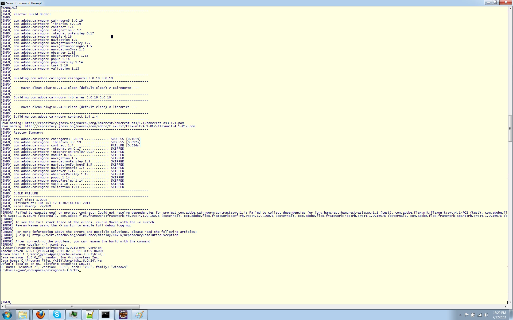Open Windows Explorer from the taskbar
Viewport: 513px width, 320px height.
pyautogui.click(x=23, y=315)
